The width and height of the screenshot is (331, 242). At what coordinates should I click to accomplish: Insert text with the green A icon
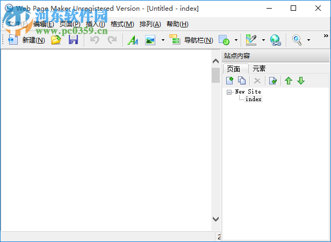[133, 40]
